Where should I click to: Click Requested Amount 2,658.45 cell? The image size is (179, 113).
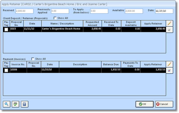(92, 29)
